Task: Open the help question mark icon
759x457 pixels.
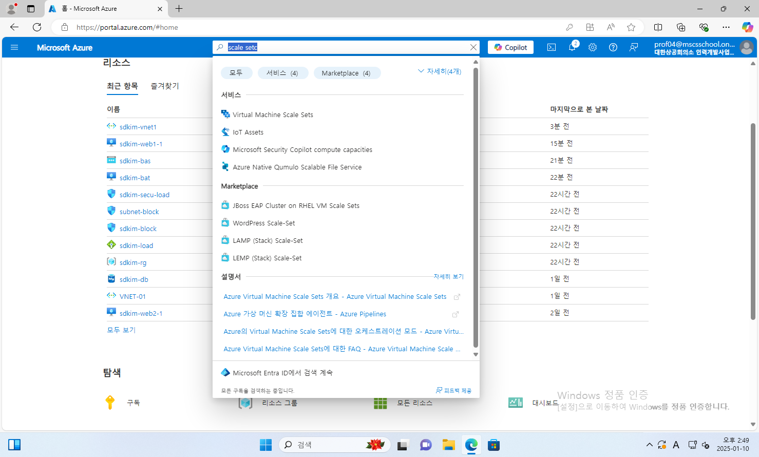Action: pos(613,47)
